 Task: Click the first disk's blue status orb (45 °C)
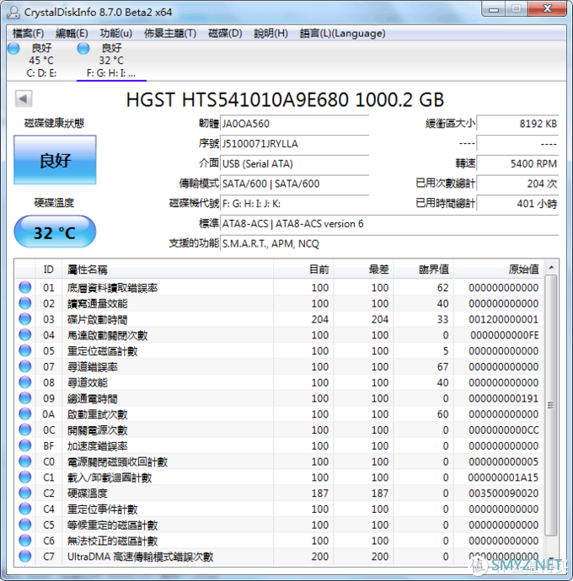(13, 48)
